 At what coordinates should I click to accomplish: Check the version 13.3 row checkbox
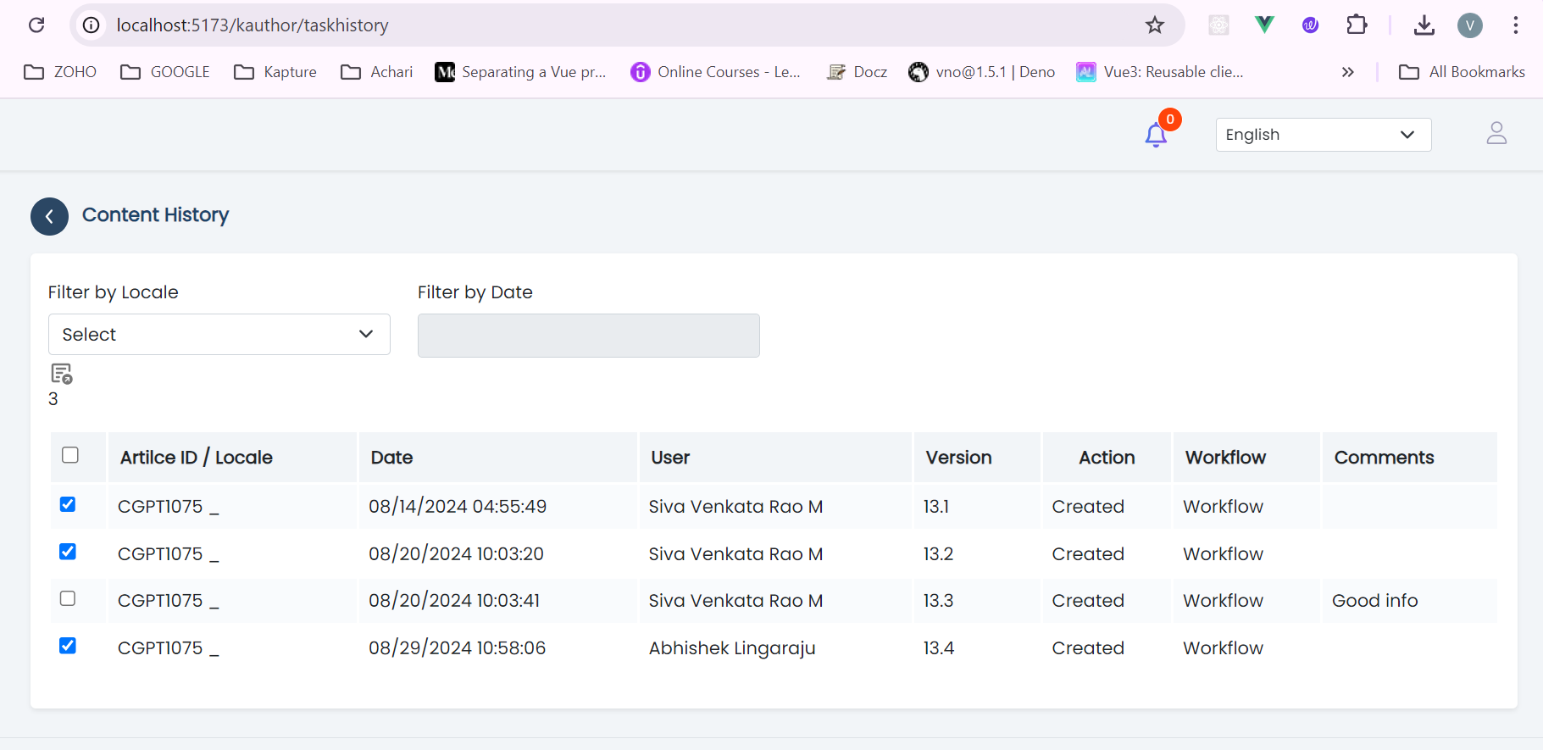coord(68,598)
